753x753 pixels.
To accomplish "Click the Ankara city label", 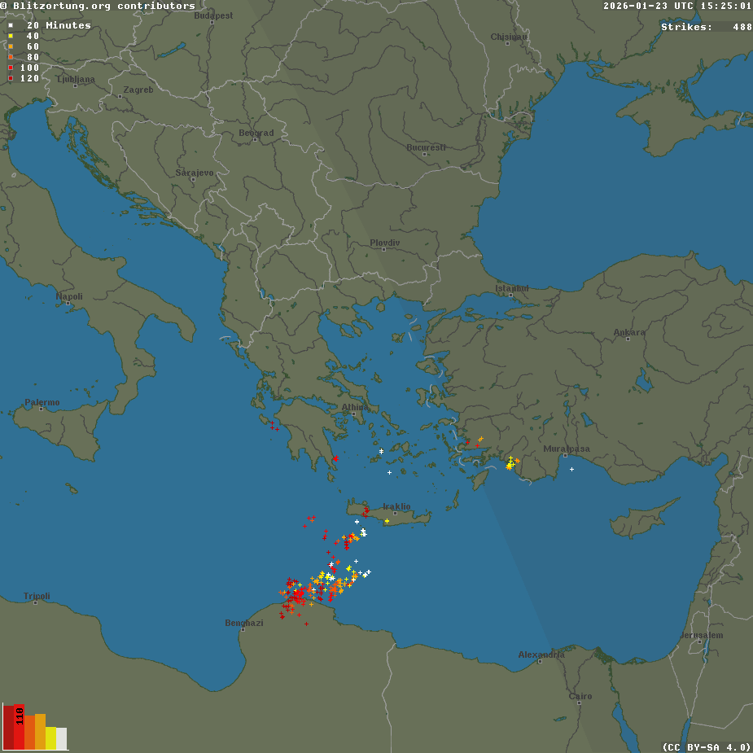I will click(628, 332).
